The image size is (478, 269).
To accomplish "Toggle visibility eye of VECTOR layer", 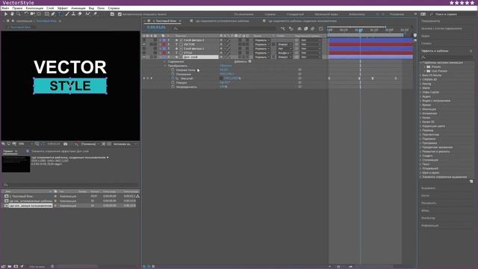I will [x=144, y=45].
